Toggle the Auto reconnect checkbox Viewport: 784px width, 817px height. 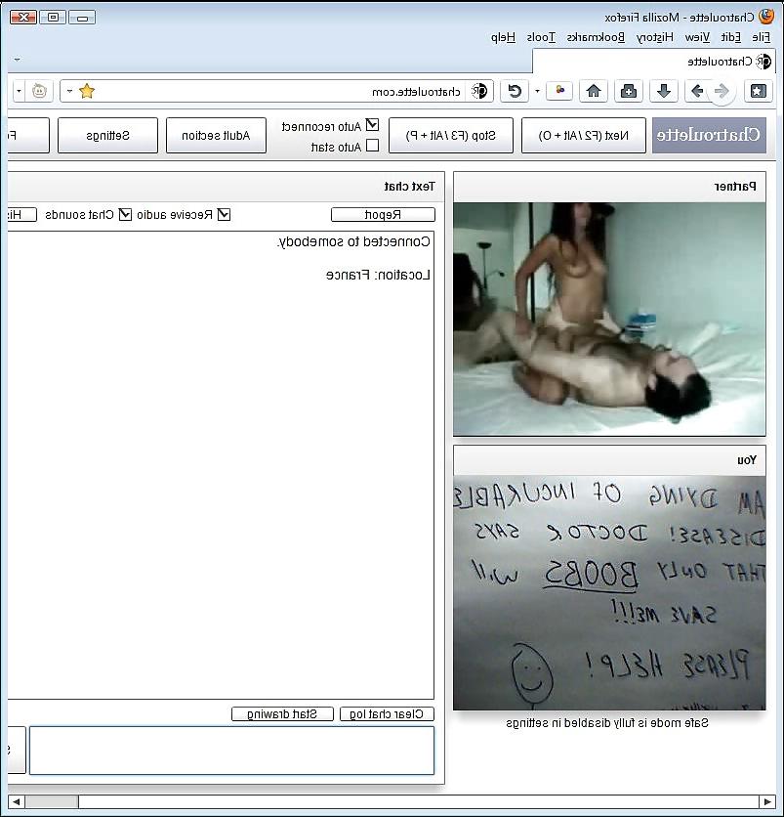(x=372, y=125)
